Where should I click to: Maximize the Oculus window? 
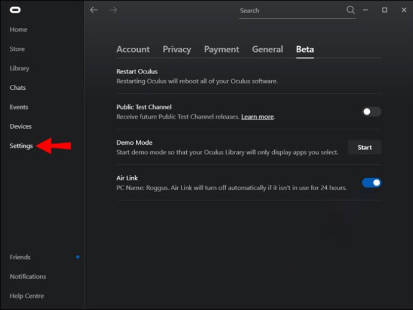pos(384,10)
